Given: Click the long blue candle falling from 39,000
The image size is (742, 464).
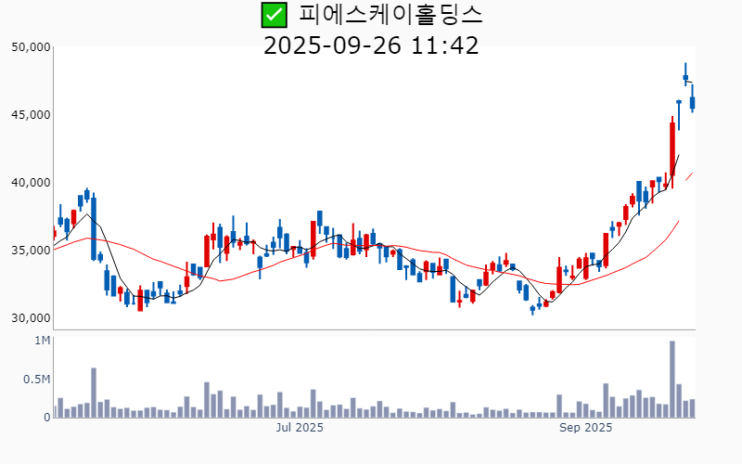Looking at the screenshot, I should [94, 227].
